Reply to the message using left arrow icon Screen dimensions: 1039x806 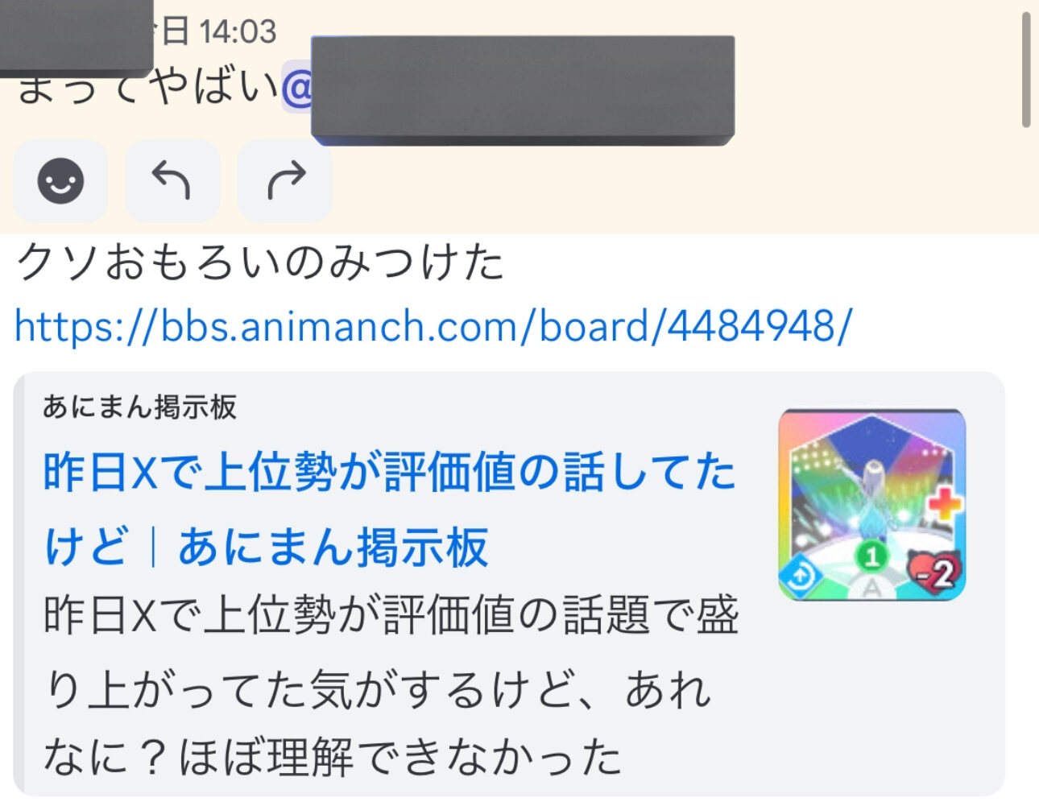[x=172, y=180]
